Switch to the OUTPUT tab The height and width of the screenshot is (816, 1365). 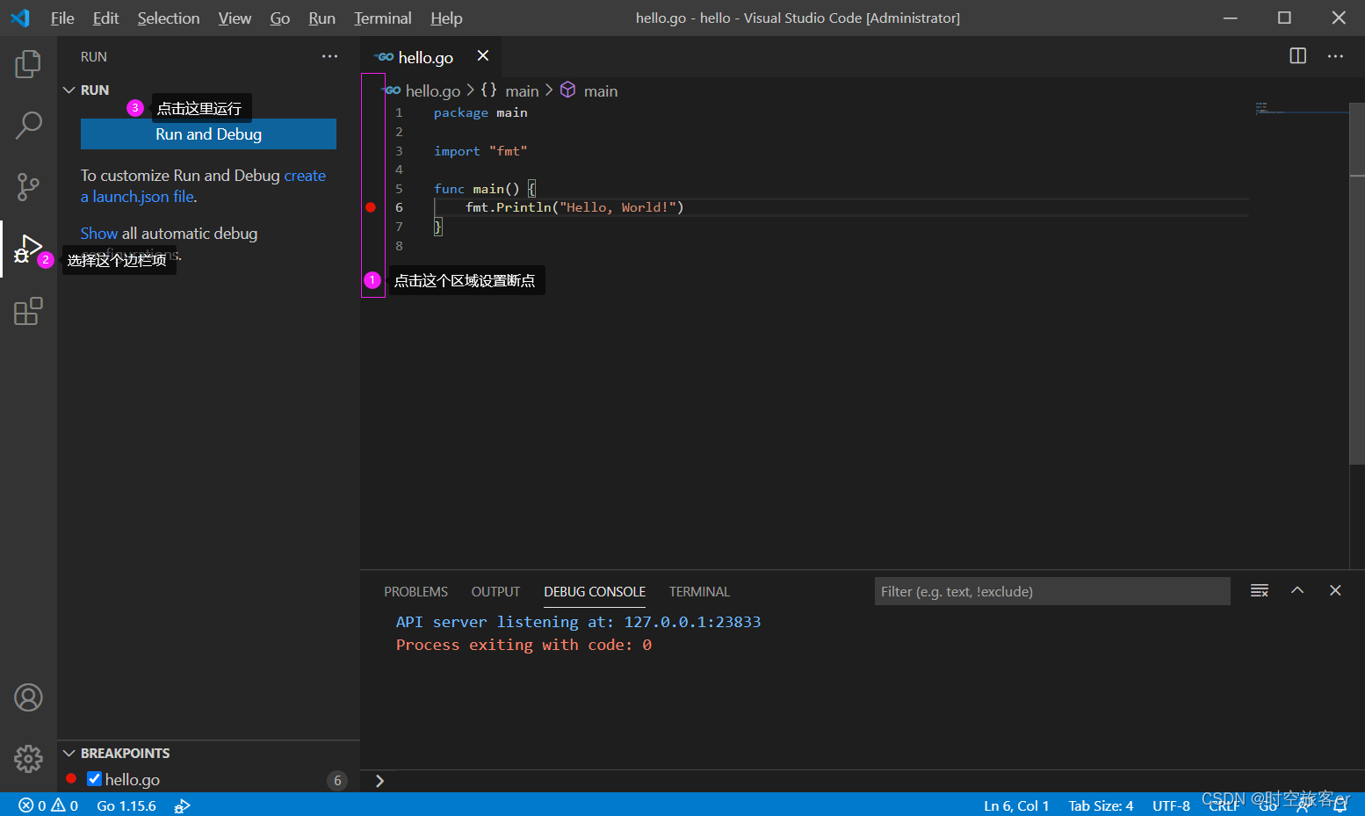(495, 592)
